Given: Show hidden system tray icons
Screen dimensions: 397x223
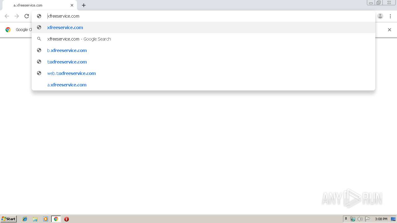Looking at the screenshot, I should point(346,219).
